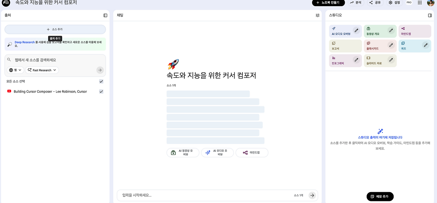Open chat settings via the sliders icon
The width and height of the screenshot is (437, 203).
(317, 15)
